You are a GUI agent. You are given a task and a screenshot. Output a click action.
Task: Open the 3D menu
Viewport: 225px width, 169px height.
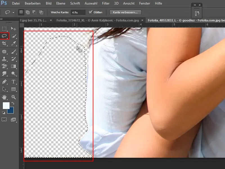click(x=116, y=3)
